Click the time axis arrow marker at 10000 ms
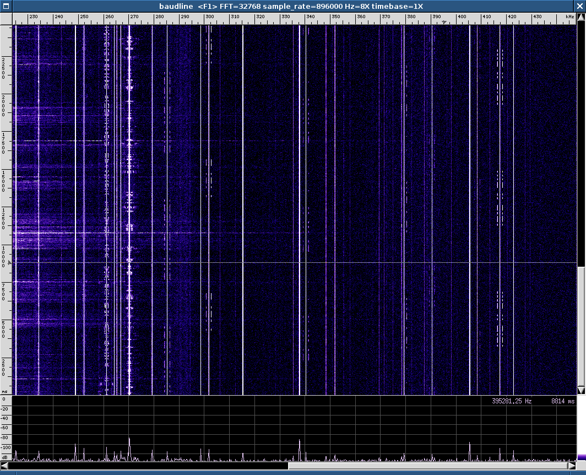The width and height of the screenshot is (586, 475). [10, 262]
